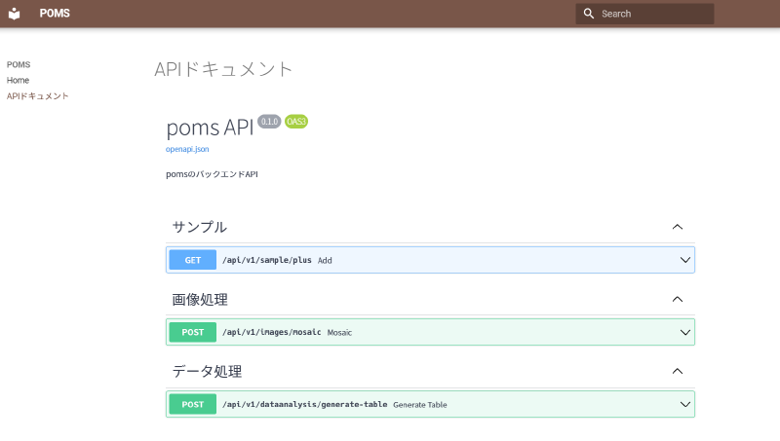Collapse the 画像処理 section chevron
The height and width of the screenshot is (441, 780).
[678, 300]
